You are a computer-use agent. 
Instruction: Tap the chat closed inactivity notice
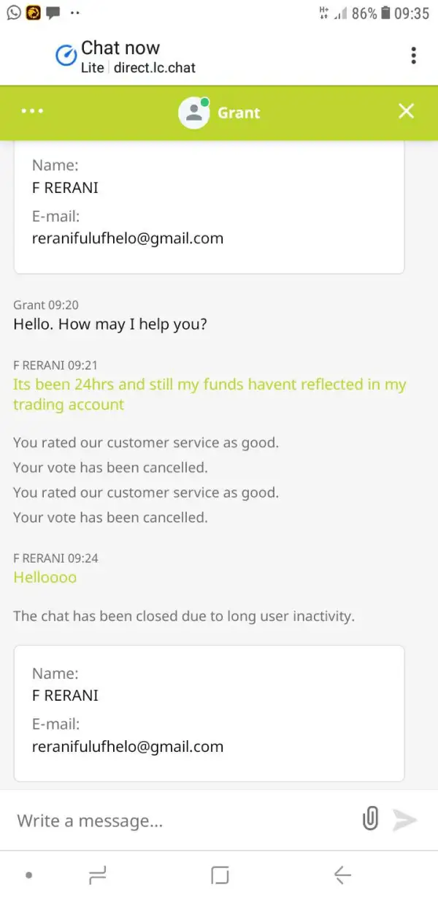pos(184,616)
